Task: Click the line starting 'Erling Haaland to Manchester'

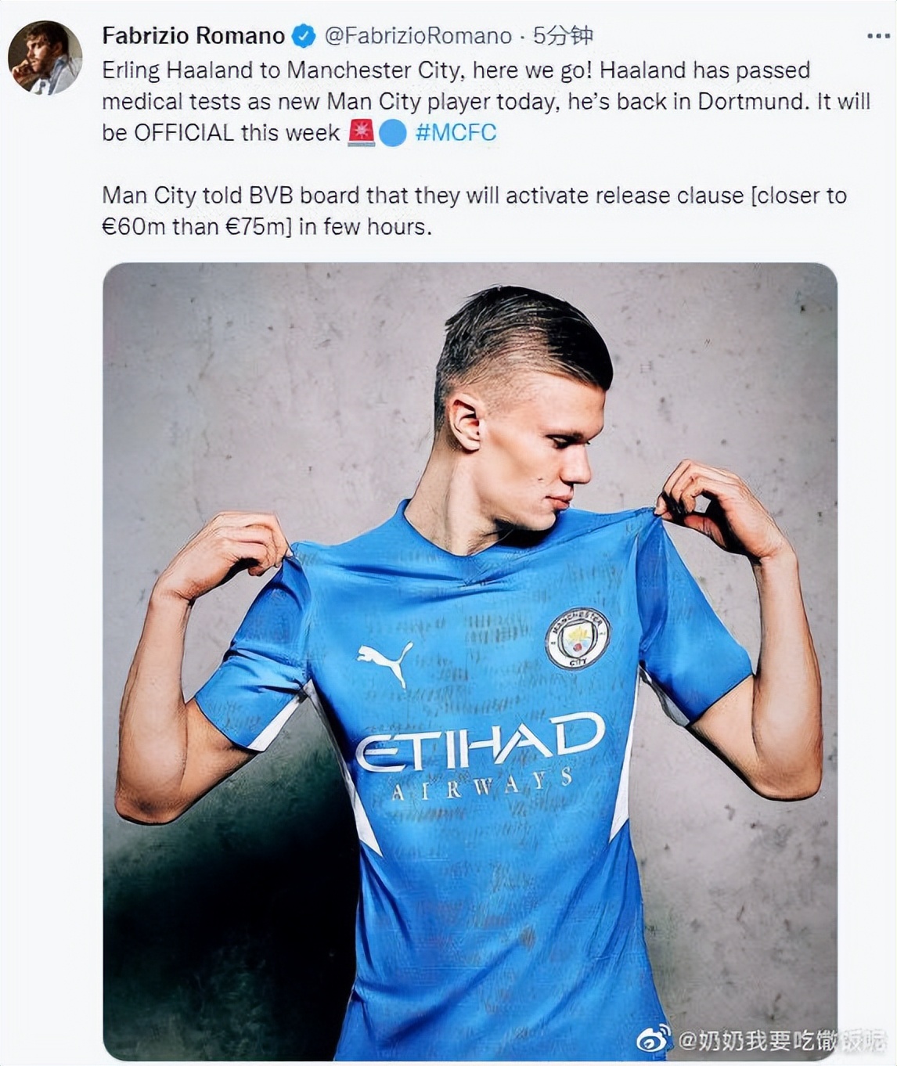Action: (x=456, y=70)
